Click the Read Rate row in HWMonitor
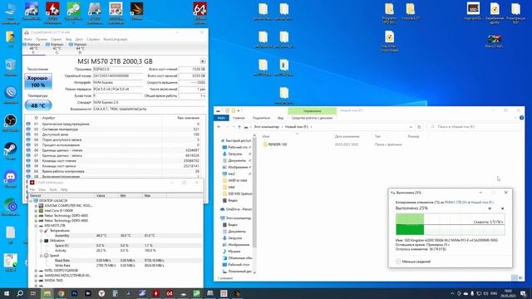Screen dimensions: 532x299 point(116,260)
